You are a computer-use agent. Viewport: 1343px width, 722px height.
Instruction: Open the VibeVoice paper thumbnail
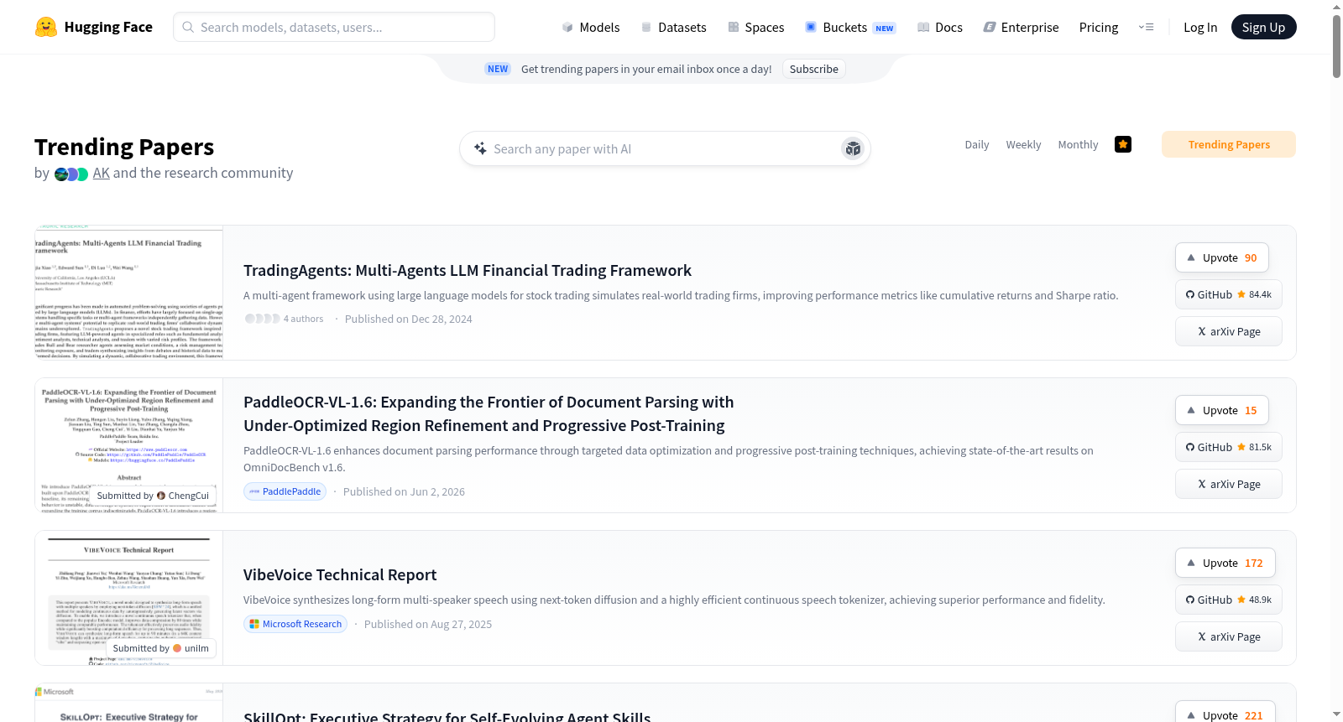coord(129,598)
